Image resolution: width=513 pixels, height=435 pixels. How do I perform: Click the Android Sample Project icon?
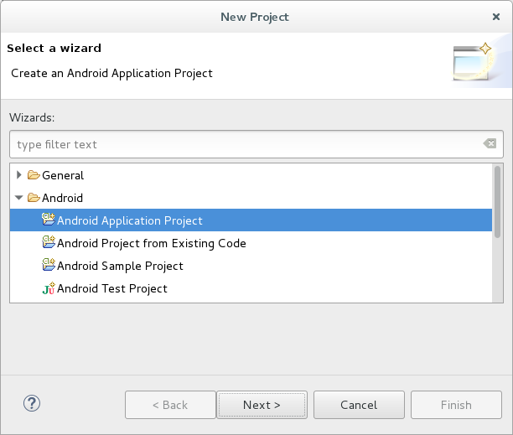click(x=49, y=265)
